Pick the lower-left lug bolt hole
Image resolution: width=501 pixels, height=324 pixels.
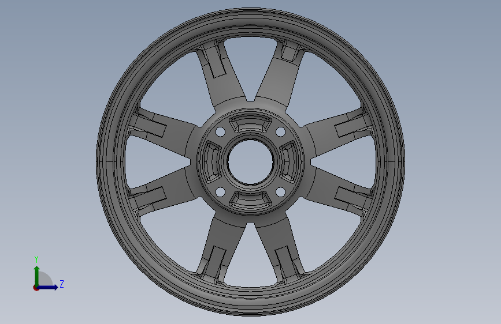coord(221,192)
